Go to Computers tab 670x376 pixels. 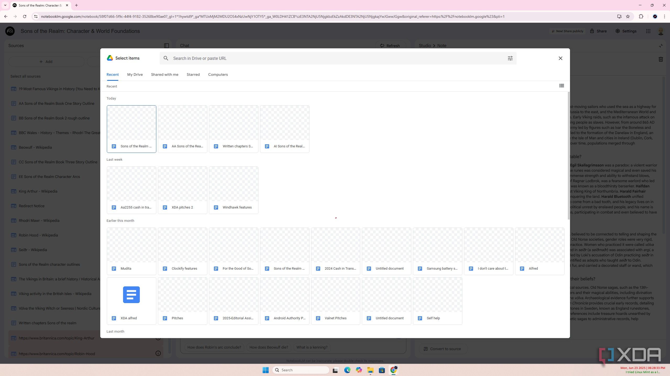coord(218,74)
